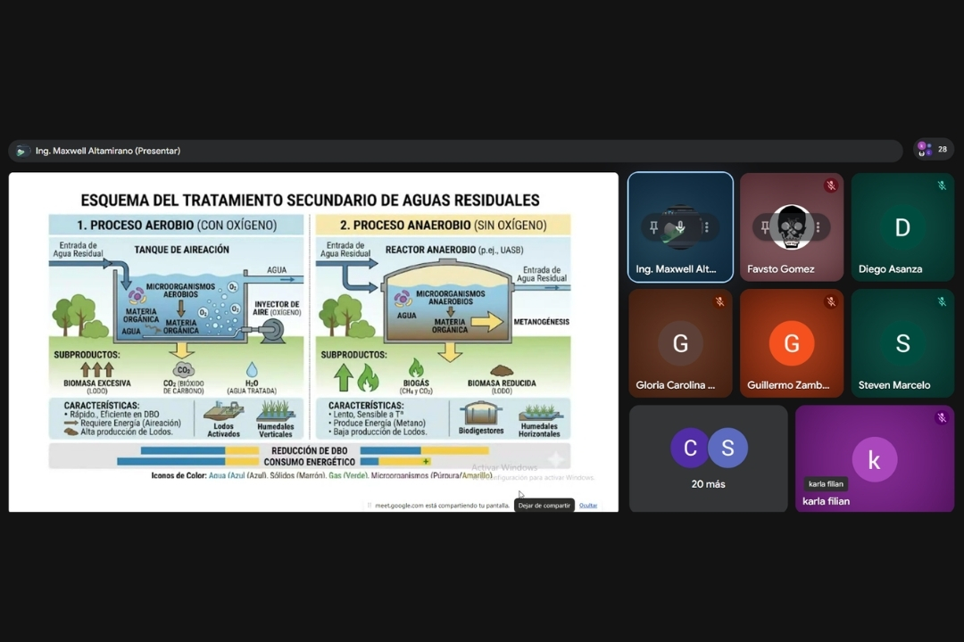Screen dimensions: 964x642
Task: Click the muted mic indicator on Steven Marcelo
Action: pos(942,301)
